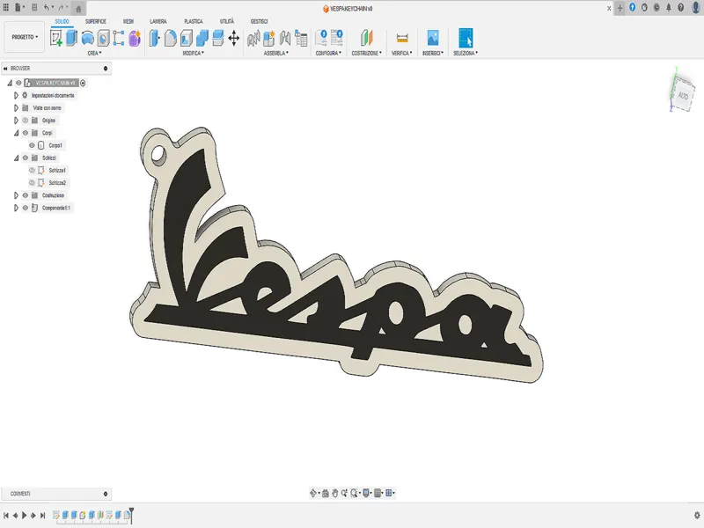Expand Impostazioni documento in the browser
This screenshot has height=528, width=704.
click(x=16, y=95)
